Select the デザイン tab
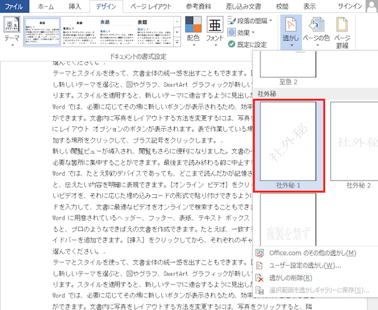This screenshot has height=310, width=378. pyautogui.click(x=106, y=6)
